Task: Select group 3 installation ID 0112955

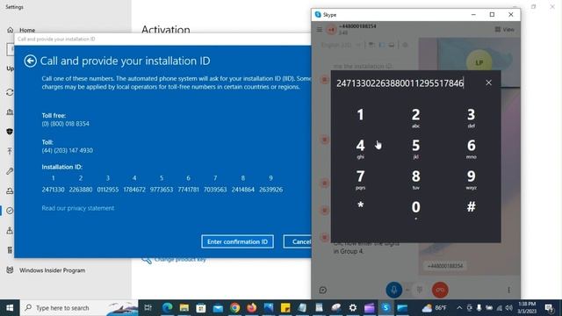Action: click(107, 190)
